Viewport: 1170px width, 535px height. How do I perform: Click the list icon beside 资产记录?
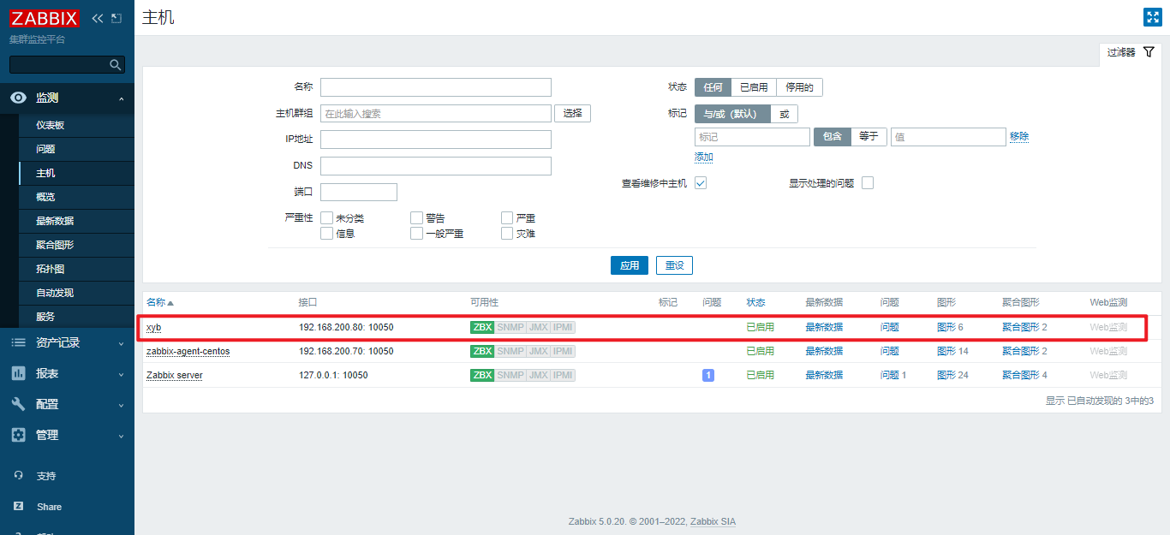(x=18, y=342)
